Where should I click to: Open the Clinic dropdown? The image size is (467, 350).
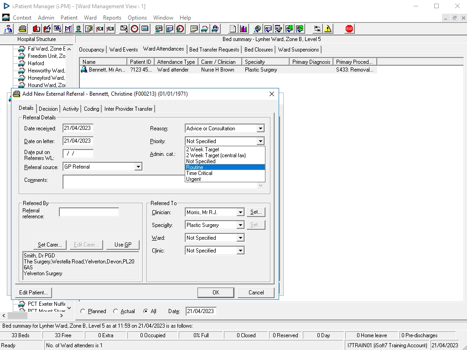240,251
